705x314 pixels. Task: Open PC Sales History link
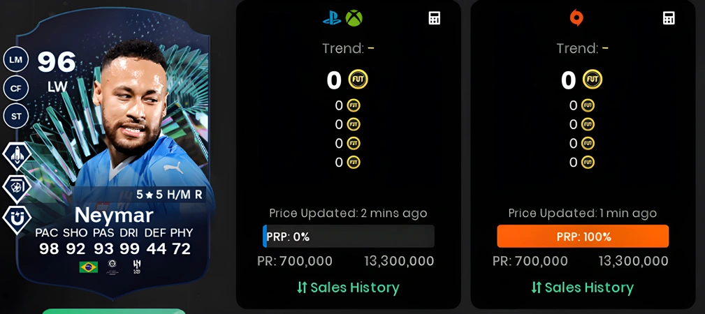tap(582, 287)
